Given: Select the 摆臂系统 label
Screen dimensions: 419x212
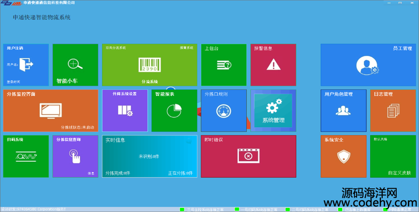Looking at the screenshot, I should pos(187,48).
